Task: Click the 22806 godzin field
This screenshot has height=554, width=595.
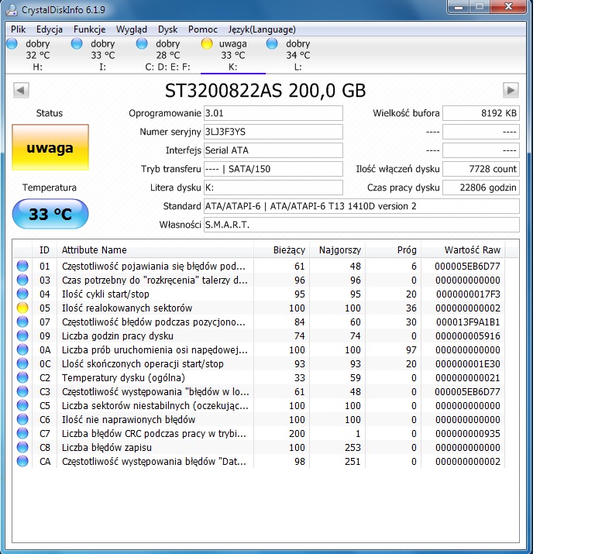Action: pyautogui.click(x=481, y=188)
